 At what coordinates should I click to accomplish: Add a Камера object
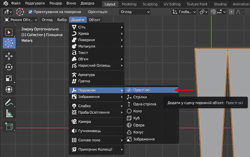[97, 122]
